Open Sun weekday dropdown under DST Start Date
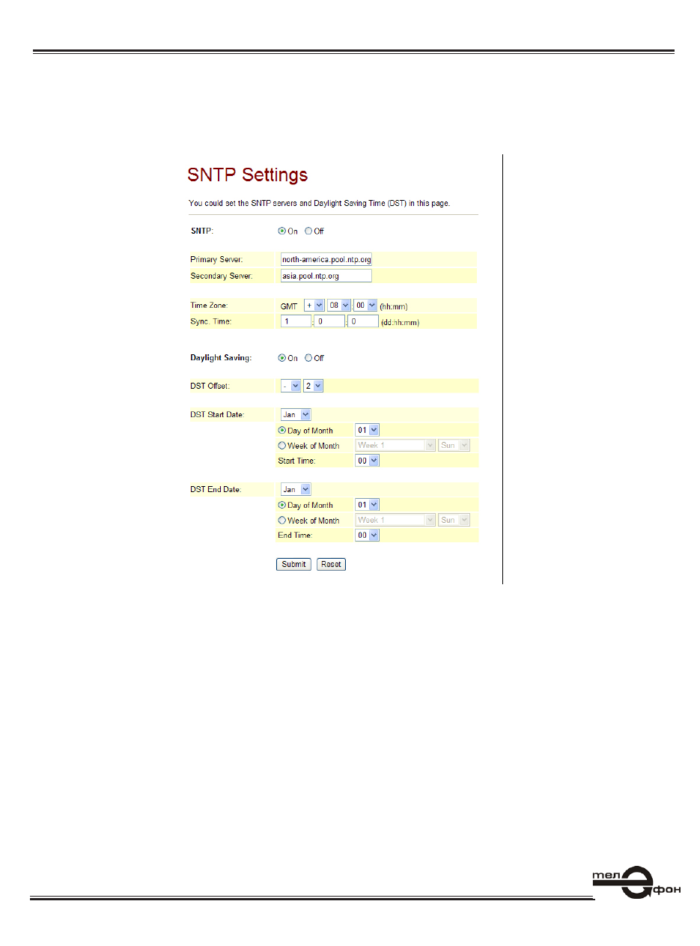Image resolution: width=700 pixels, height=946 pixels. point(454,446)
